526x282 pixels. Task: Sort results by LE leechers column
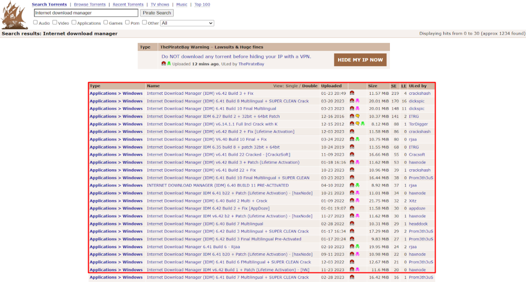[x=404, y=86]
